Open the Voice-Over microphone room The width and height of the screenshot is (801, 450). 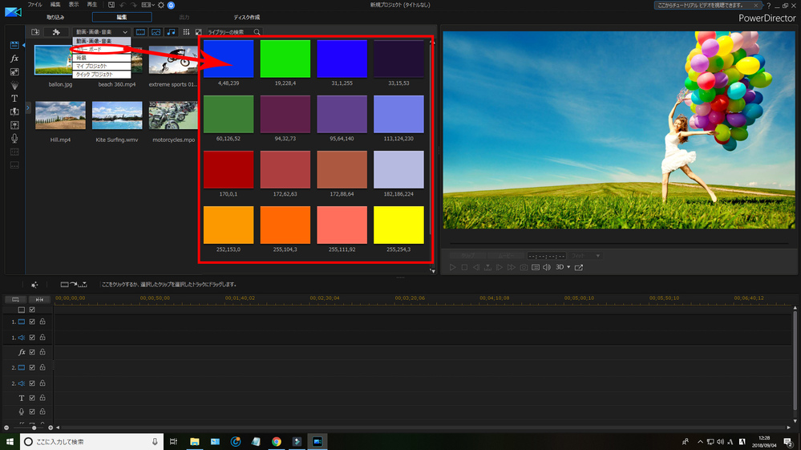(x=14, y=139)
